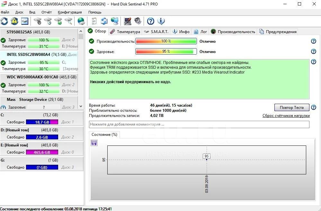Select the INTEL SSDSC2BW080A4 disk entry
This screenshot has width=321, height=211.
tap(39, 62)
